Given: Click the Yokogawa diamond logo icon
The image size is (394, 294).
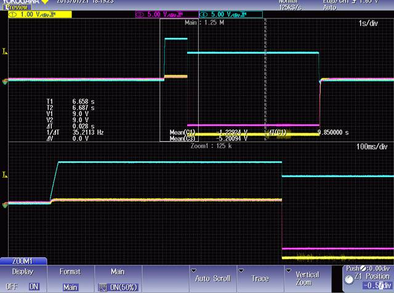Looking at the screenshot, I should pos(45,1).
